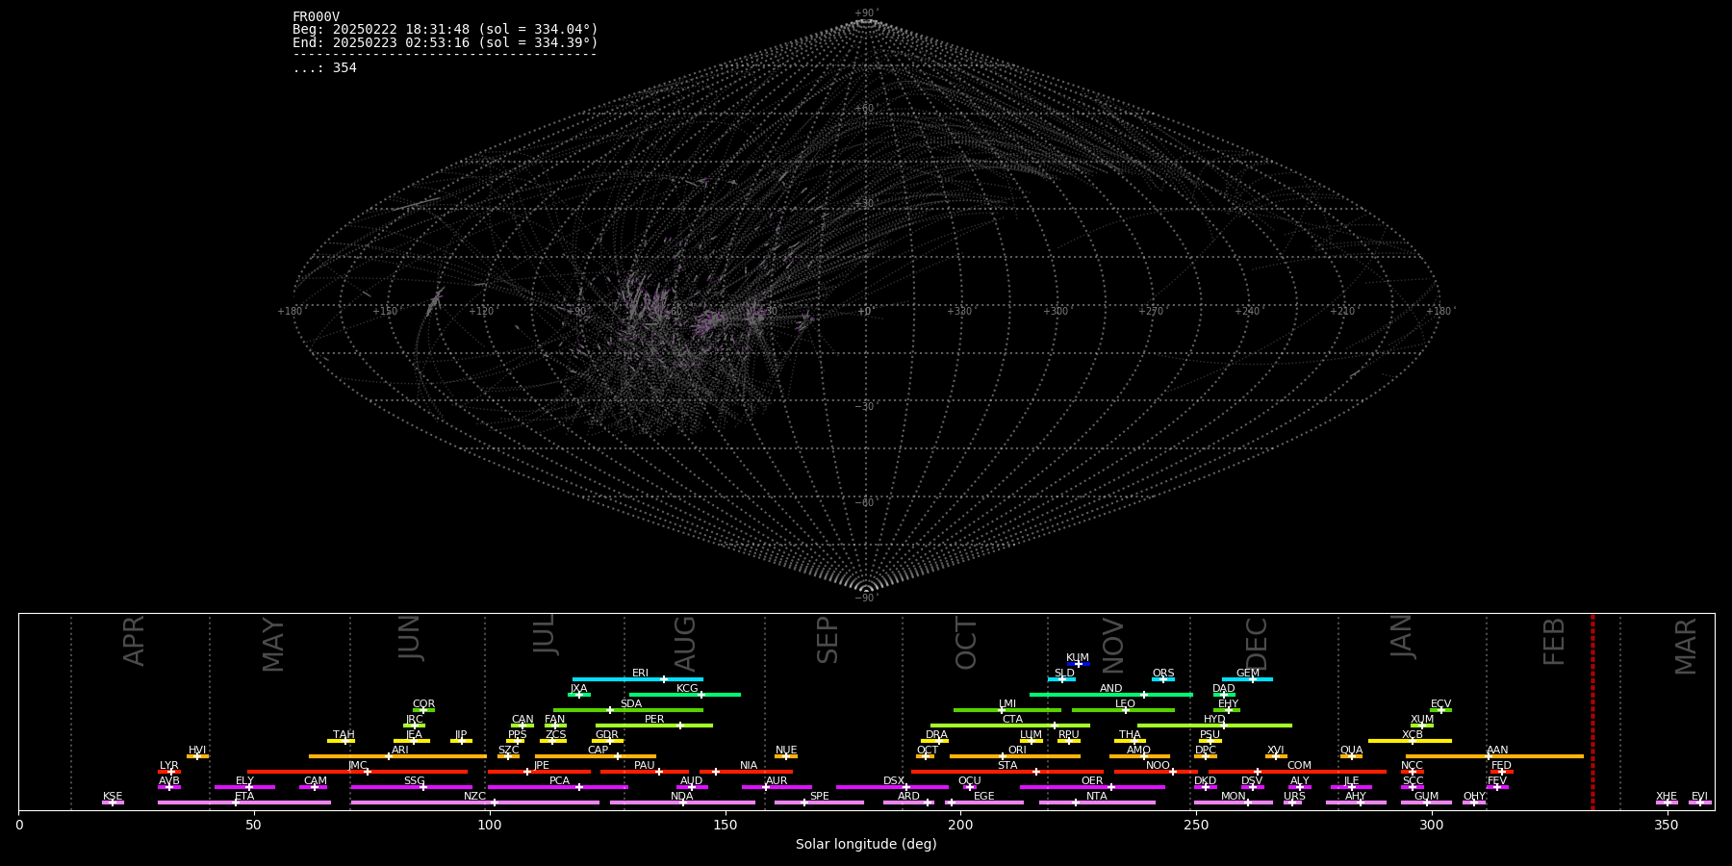Click the SPE shower label

click(820, 797)
